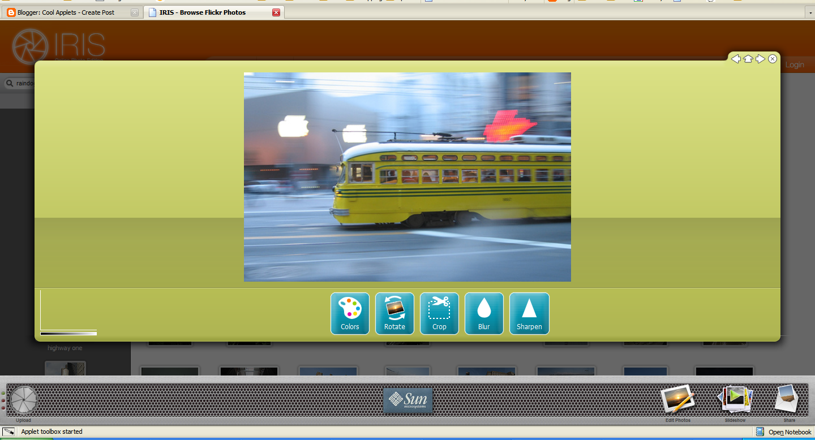Click the Login link
The height and width of the screenshot is (440, 815).
795,65
